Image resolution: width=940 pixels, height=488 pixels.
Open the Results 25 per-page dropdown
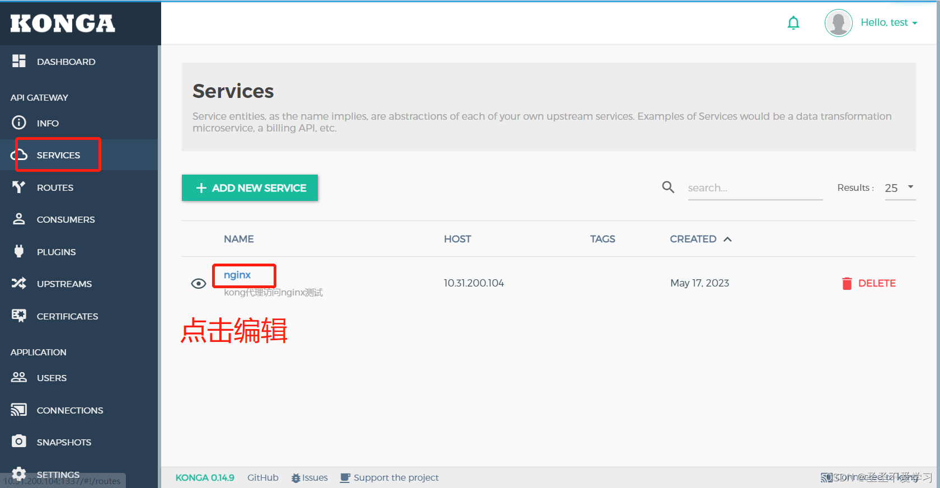point(900,188)
